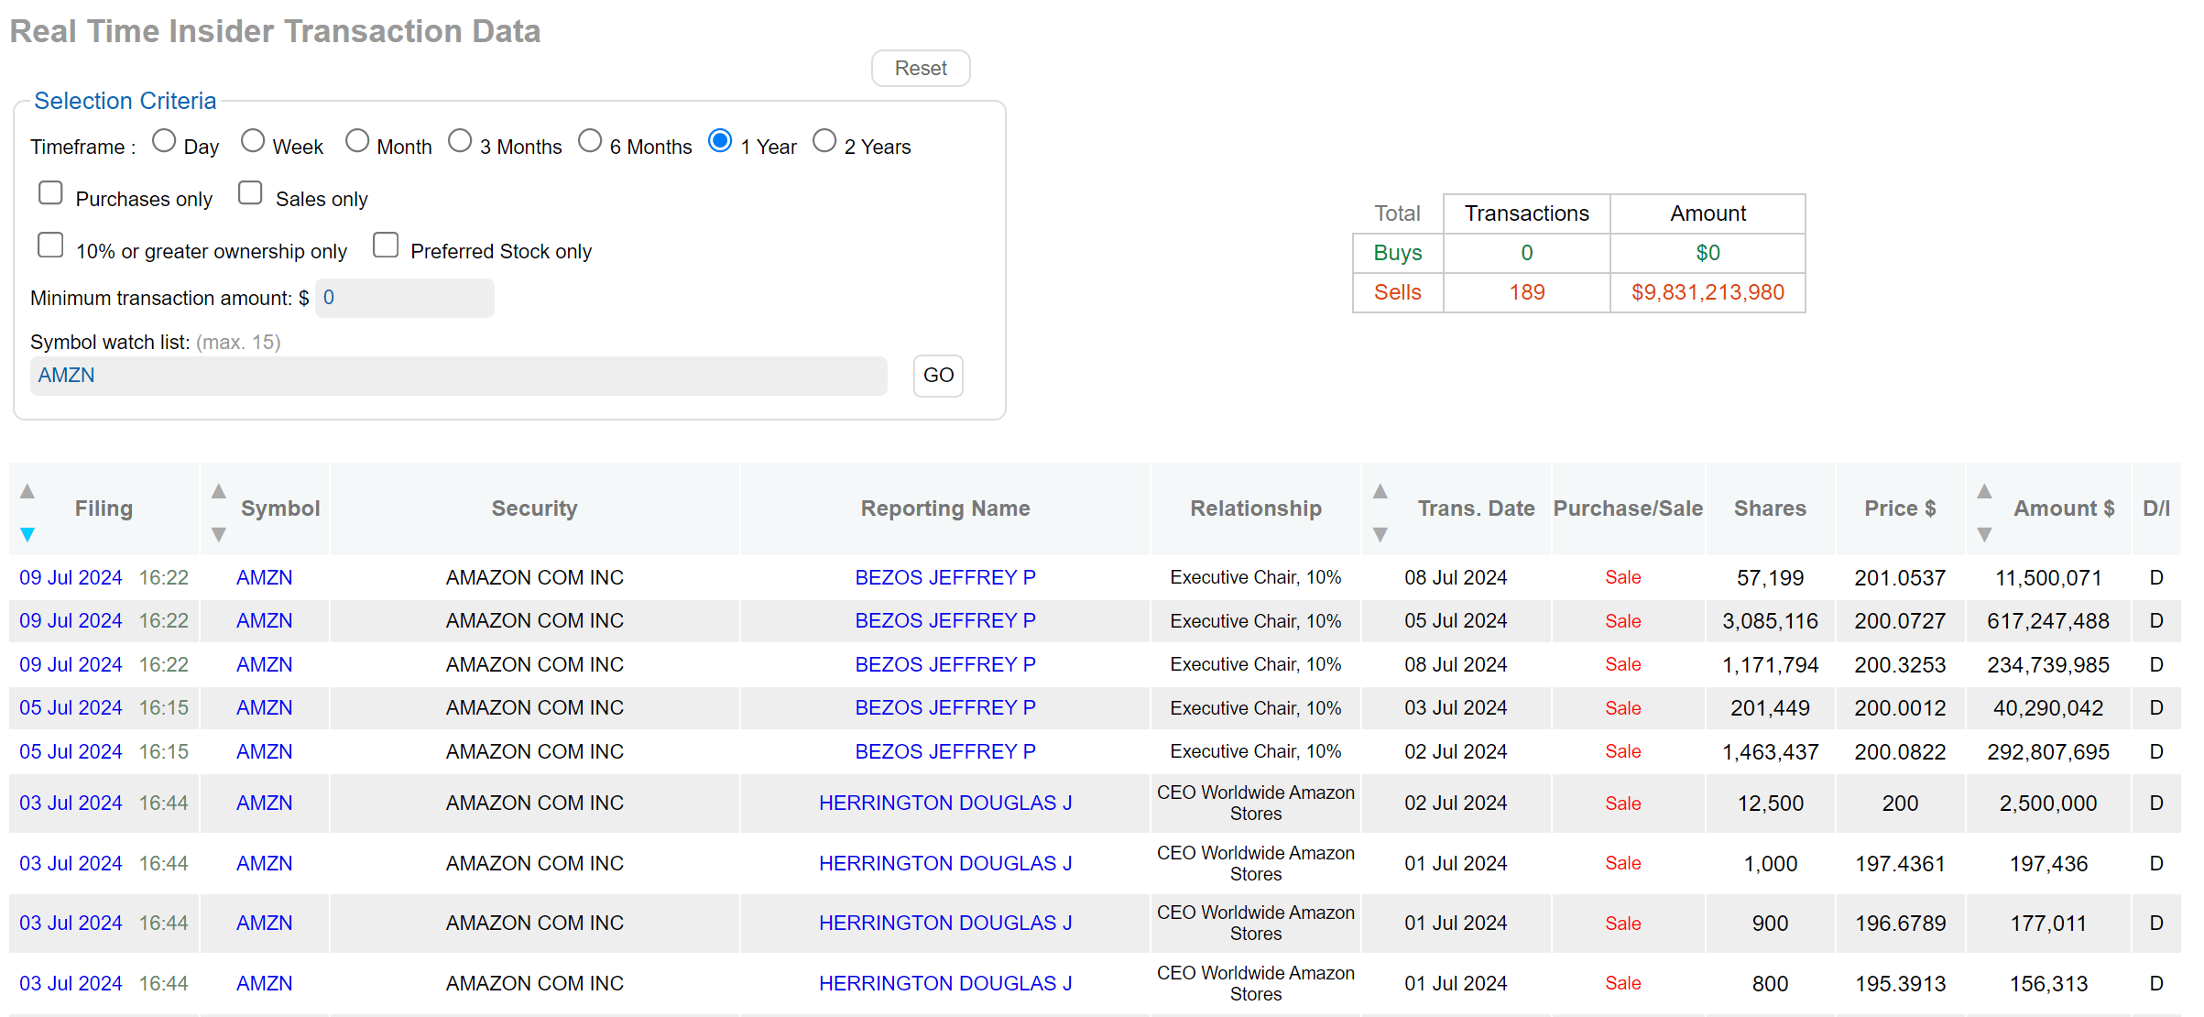Sort Symbol column ascending arrow
Screen dimensions: 2204x1017
coord(218,491)
